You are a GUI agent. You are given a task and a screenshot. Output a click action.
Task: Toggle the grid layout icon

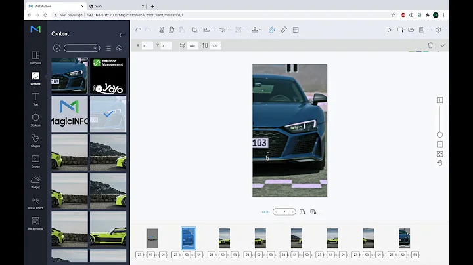[296, 30]
